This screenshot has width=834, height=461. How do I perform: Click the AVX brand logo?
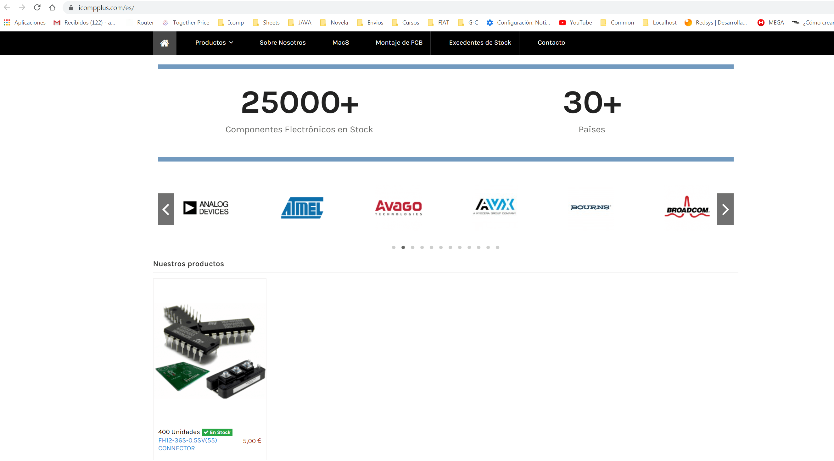tap(495, 207)
